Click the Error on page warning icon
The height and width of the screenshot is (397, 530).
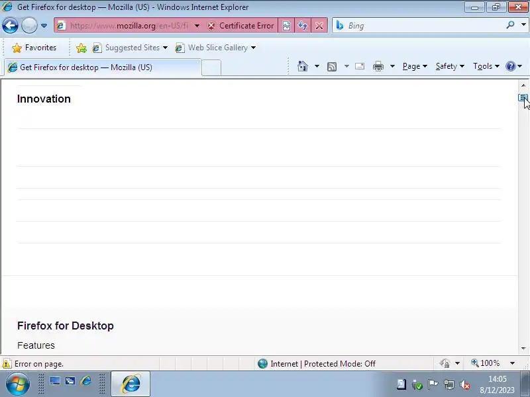[7, 364]
